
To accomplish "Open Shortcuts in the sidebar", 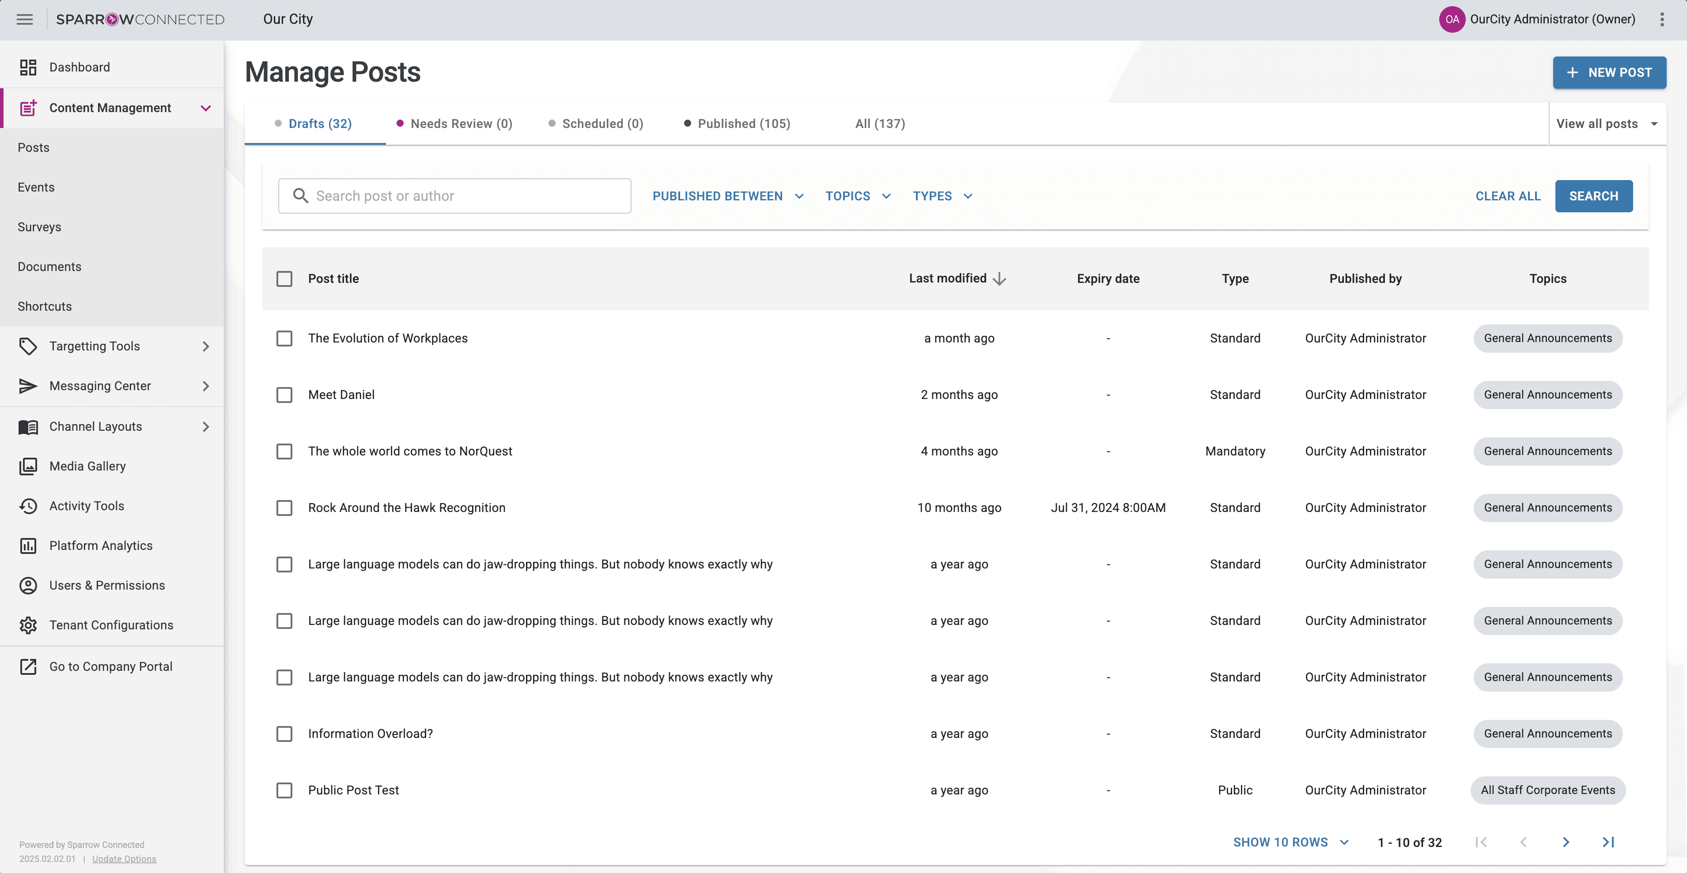I will pyautogui.click(x=45, y=306).
